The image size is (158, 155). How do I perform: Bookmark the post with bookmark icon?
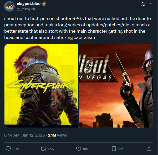[x=114, y=149]
